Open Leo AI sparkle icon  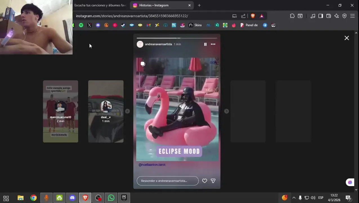click(x=336, y=16)
